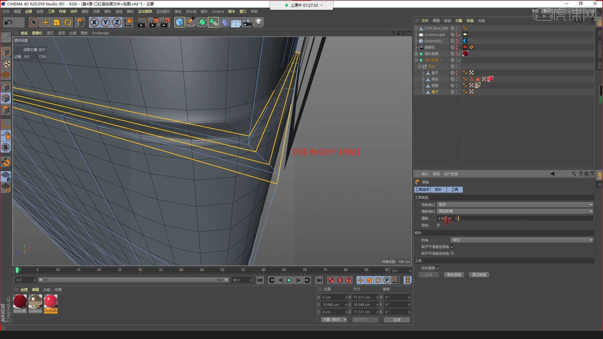Toggle 断开平滑着色圆角 checkbox

coord(452,247)
